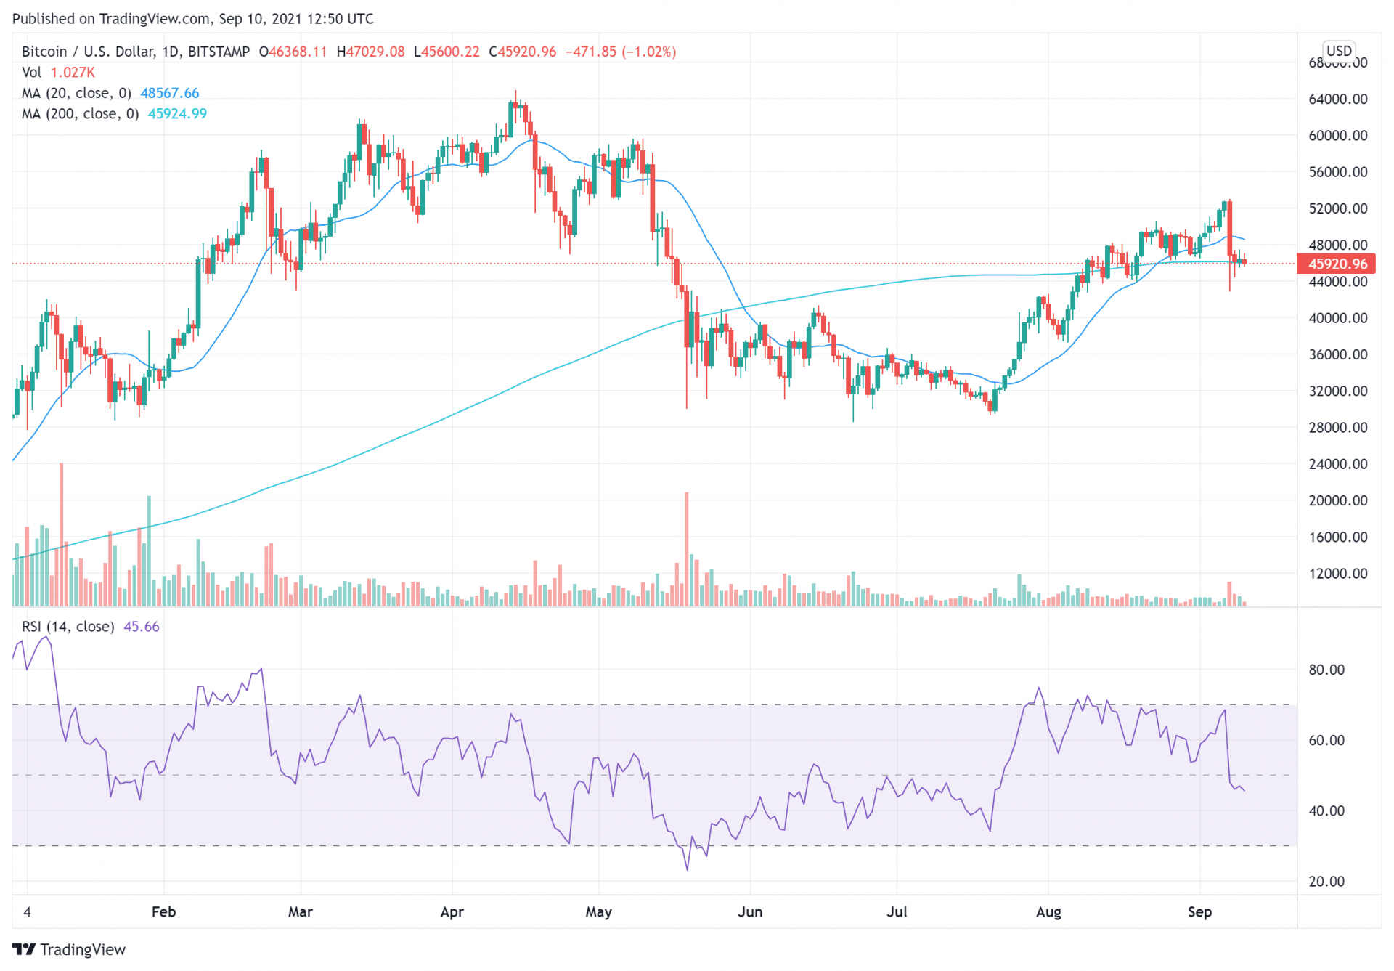Click the MA 20 value 48567.66

[170, 93]
